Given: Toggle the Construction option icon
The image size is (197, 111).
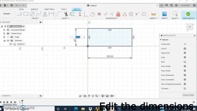Looking at the screenshot, I should pos(185,44).
